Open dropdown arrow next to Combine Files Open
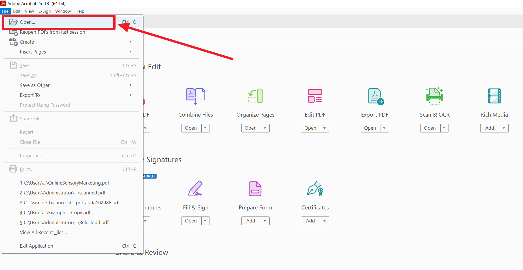This screenshot has width=523, height=270. 205,128
